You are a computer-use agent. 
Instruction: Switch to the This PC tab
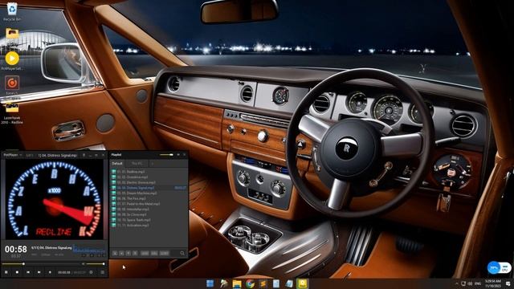click(137, 163)
